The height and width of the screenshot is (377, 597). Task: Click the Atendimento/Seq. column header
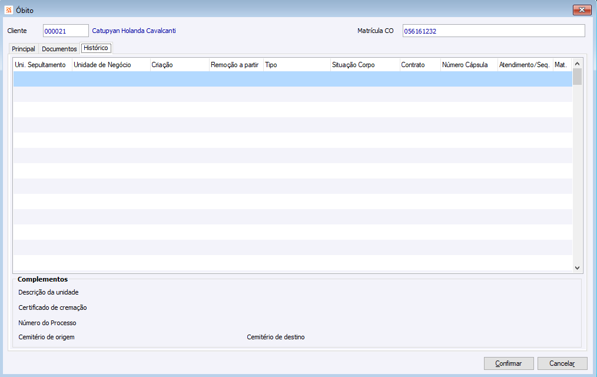click(x=525, y=65)
